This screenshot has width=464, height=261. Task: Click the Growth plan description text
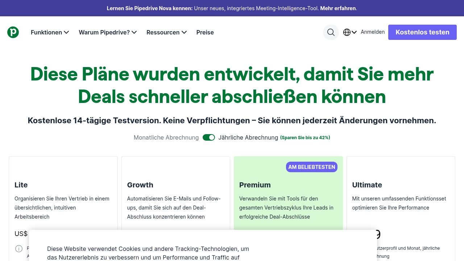pyautogui.click(x=174, y=208)
